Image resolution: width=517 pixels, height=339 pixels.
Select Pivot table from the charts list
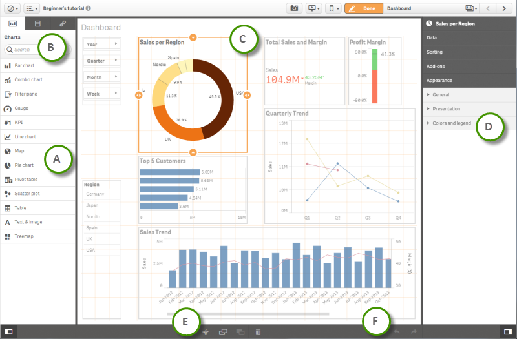(x=37, y=180)
